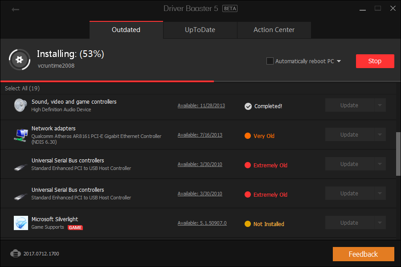401x267 pixels.
Task: Click the speaker icon for High Definition Audio
Action: point(20,105)
